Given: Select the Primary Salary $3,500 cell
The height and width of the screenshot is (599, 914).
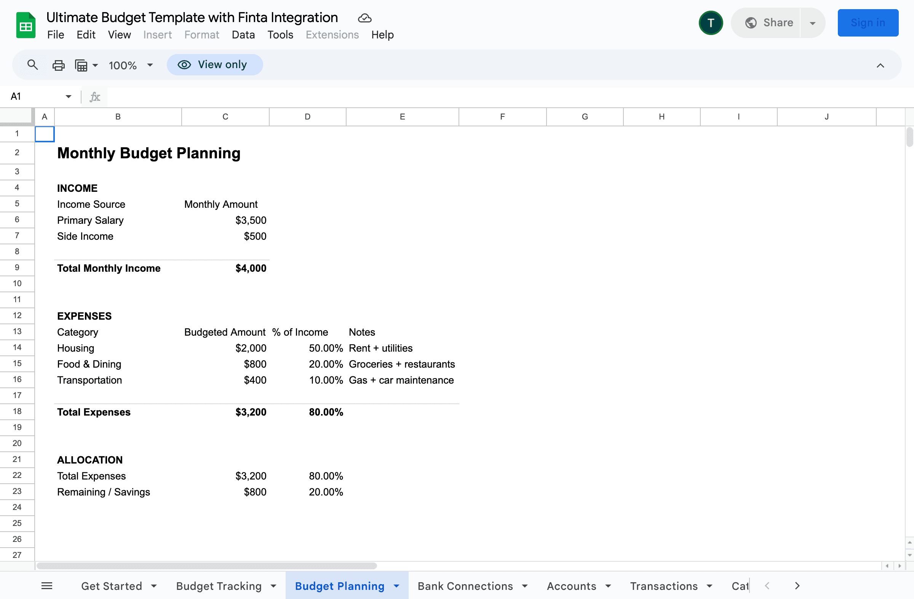Looking at the screenshot, I should click(x=225, y=220).
